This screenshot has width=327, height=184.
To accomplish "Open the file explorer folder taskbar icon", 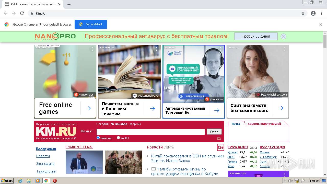I will [29, 181].
